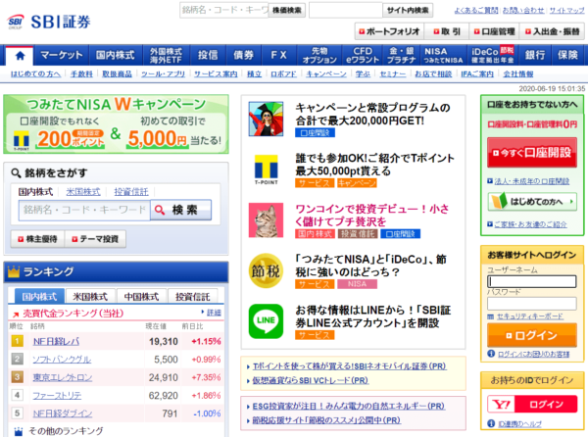
Task: Select the 中国株式 ranking tab
Action: [143, 295]
